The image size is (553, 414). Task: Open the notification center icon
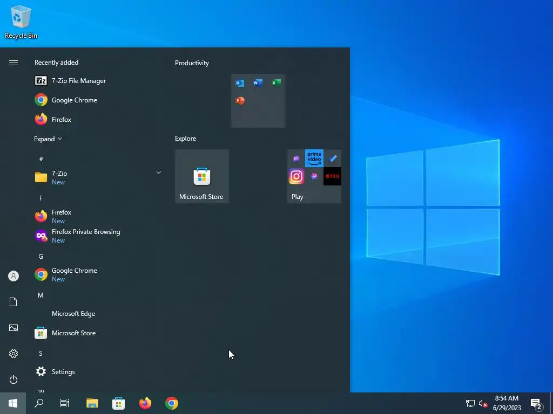(536, 404)
